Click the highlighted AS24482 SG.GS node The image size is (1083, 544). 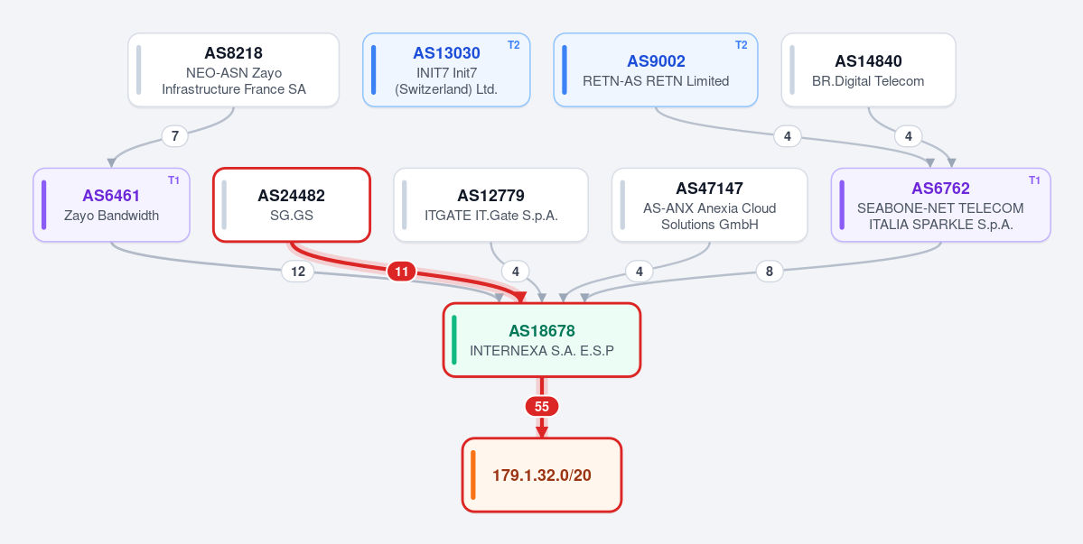tap(292, 205)
